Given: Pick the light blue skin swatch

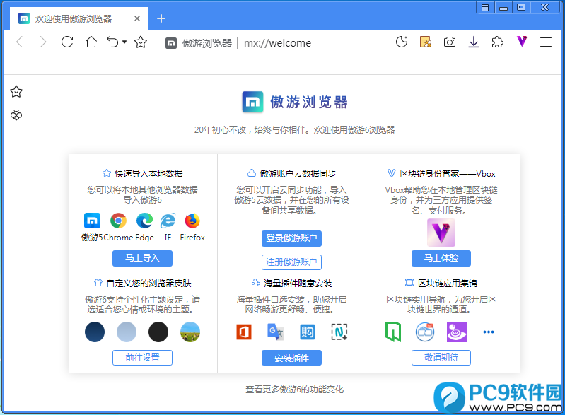Looking at the screenshot, I should 127,332.
